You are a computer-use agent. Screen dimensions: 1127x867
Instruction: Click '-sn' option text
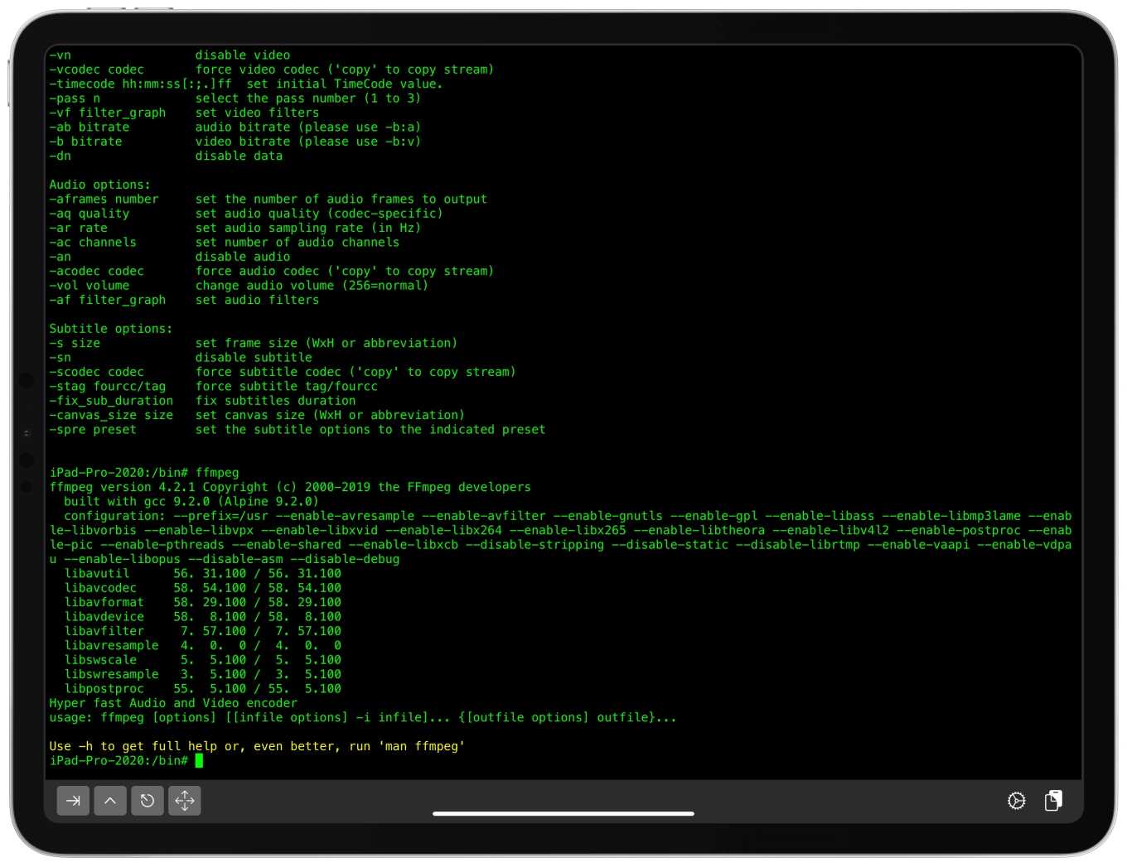click(x=60, y=358)
